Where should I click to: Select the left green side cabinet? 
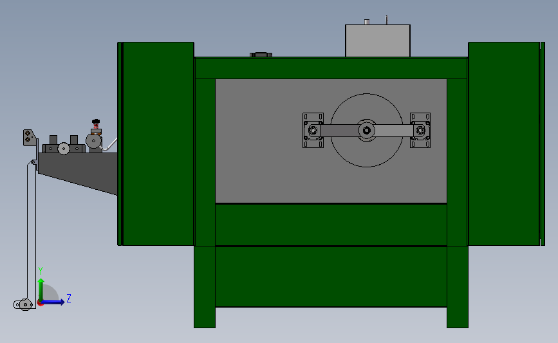pyautogui.click(x=158, y=144)
